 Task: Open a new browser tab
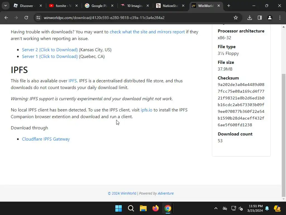(x=229, y=6)
